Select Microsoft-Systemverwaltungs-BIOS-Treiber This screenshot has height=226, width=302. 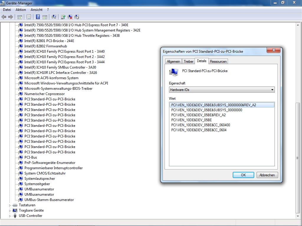pos(58,89)
